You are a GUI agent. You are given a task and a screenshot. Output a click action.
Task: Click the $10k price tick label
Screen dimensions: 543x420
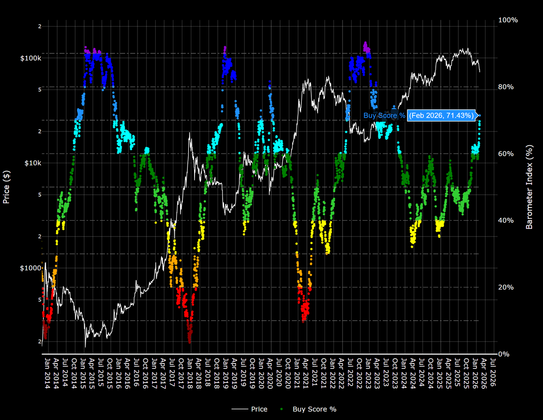33,163
